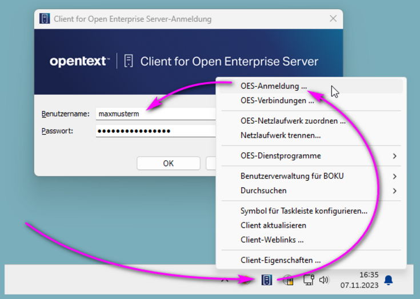Open Client-Eigenschaften ... menu entry
420x299 pixels.
point(311,260)
